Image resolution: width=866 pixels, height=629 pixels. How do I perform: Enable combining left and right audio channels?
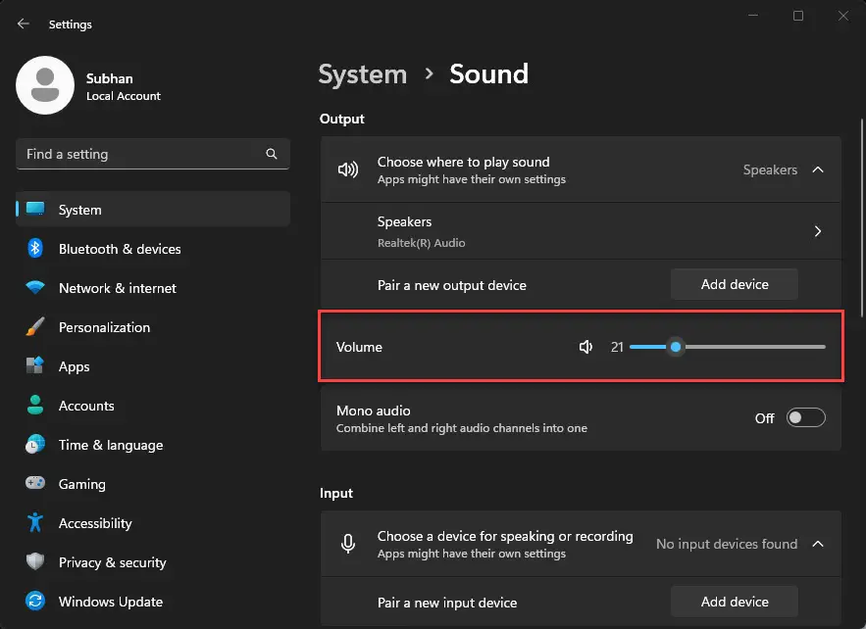(x=805, y=417)
